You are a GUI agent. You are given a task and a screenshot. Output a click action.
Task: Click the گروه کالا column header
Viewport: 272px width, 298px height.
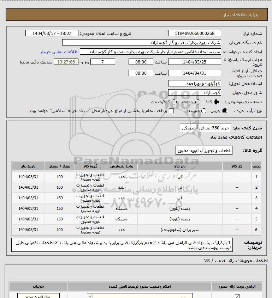click(90, 166)
